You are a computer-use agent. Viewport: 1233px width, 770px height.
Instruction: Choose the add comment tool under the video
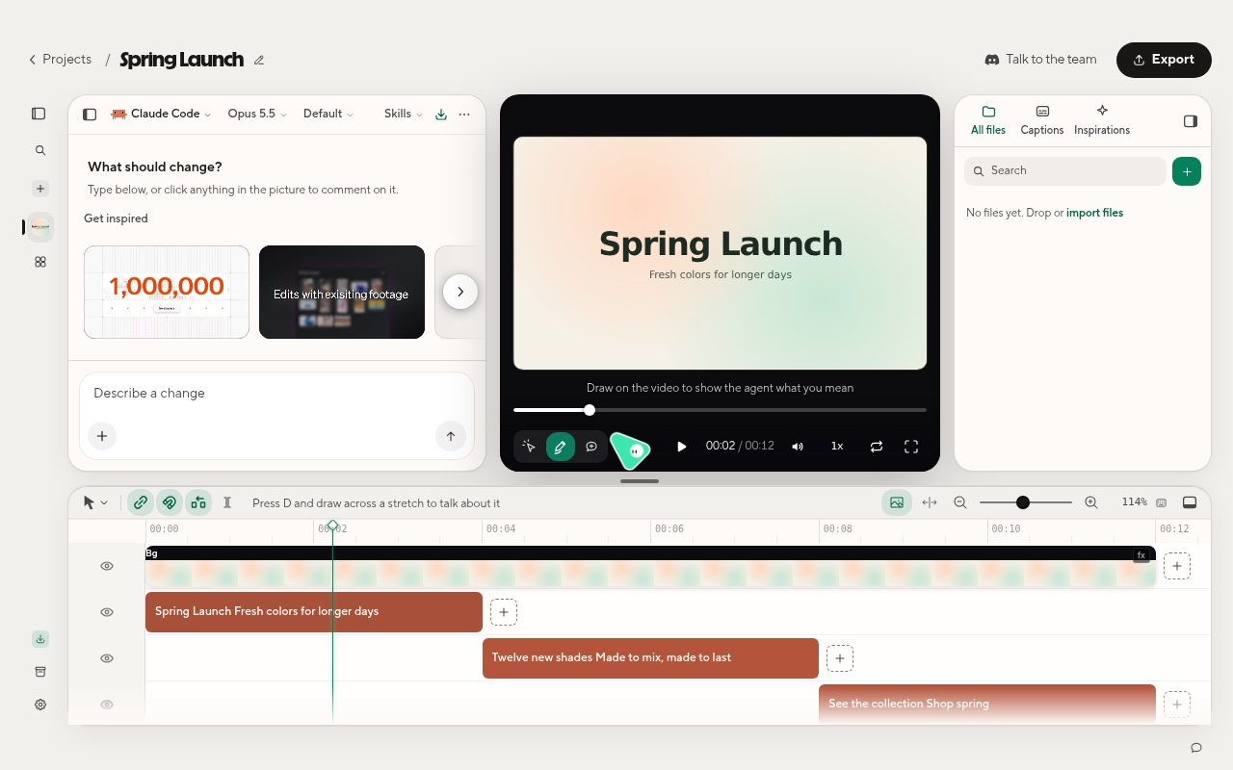coord(591,447)
